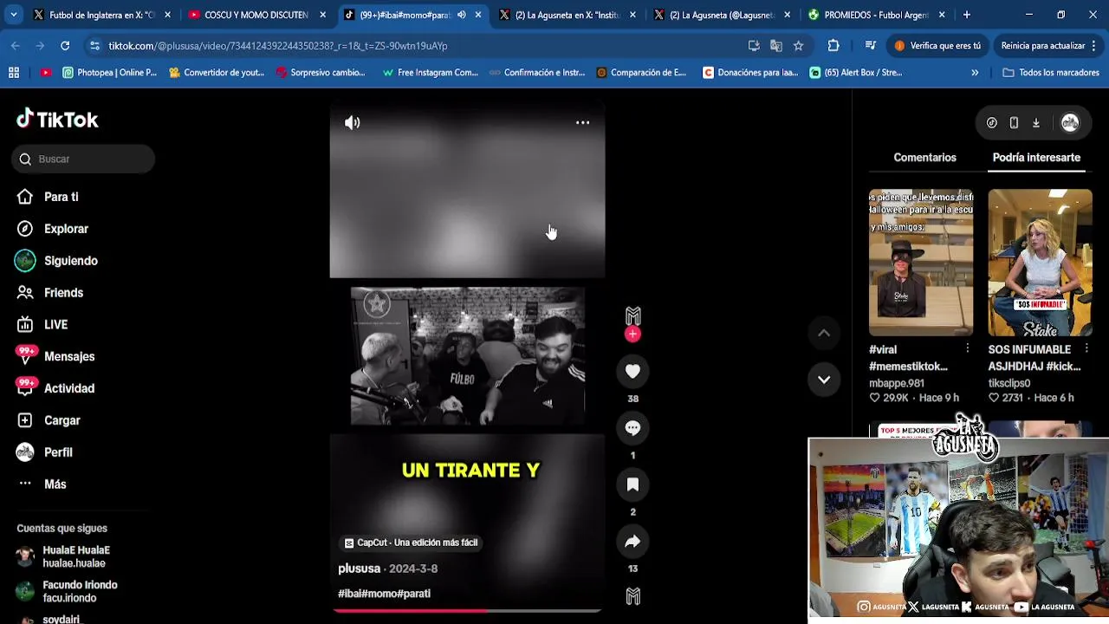The image size is (1109, 624).
Task: Open the comments bubble icon
Action: click(x=632, y=427)
